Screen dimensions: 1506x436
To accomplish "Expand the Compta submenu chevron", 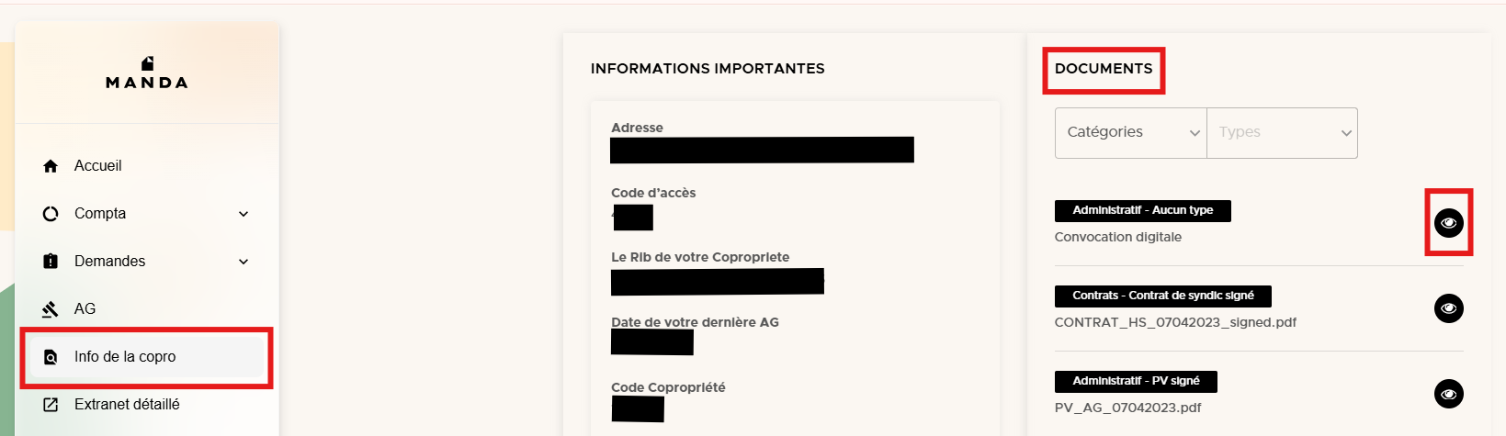I will (x=243, y=214).
